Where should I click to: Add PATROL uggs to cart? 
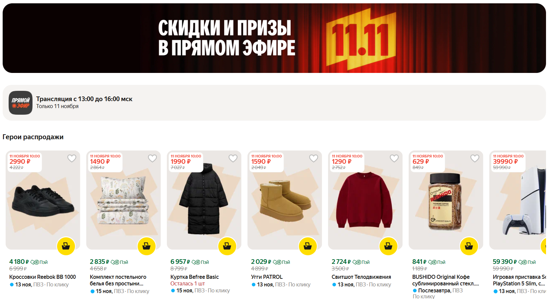tap(308, 246)
